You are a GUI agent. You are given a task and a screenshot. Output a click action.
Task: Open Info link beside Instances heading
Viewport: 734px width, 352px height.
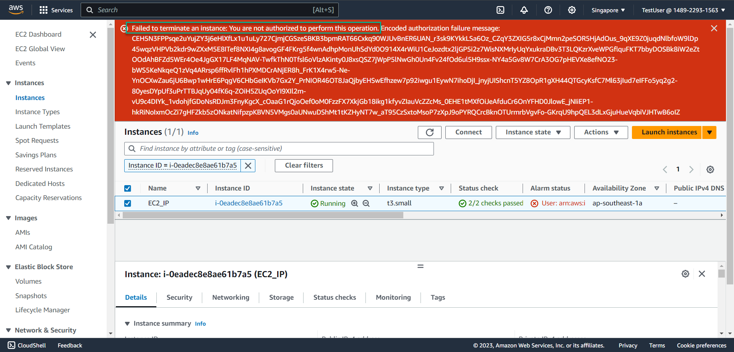(193, 133)
